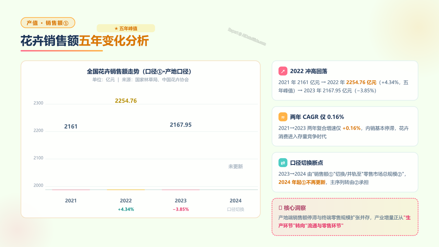This screenshot has width=439, height=247.
Task: Click the orange ≈ icon beside 两年 CAGR
Action: pyautogui.click(x=283, y=117)
